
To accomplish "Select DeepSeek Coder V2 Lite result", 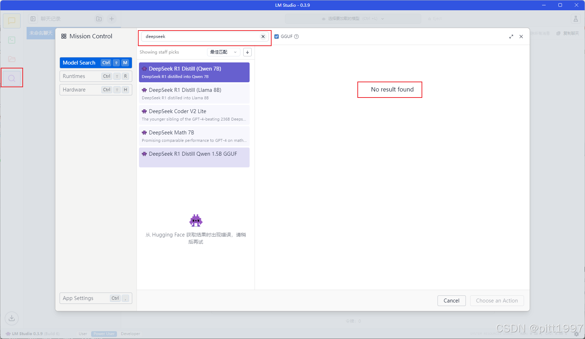I will pyautogui.click(x=194, y=115).
